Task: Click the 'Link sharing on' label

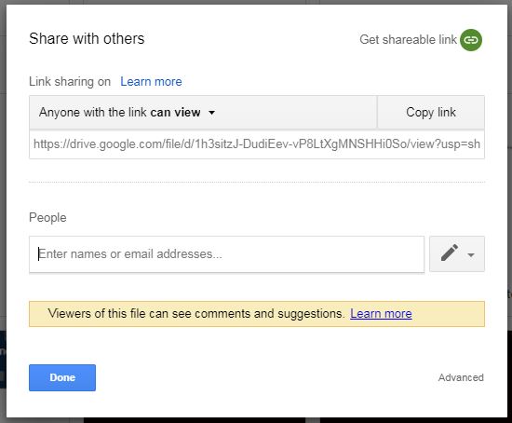Action: 70,81
